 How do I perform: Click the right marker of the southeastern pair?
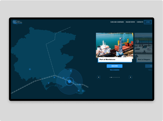pyautogui.click(x=83, y=91)
